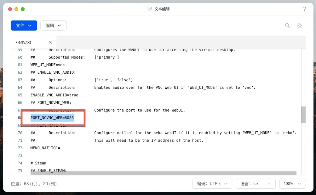Click line NEKO_NAT1TO1=
The image size is (316, 195).
(x=45, y=148)
